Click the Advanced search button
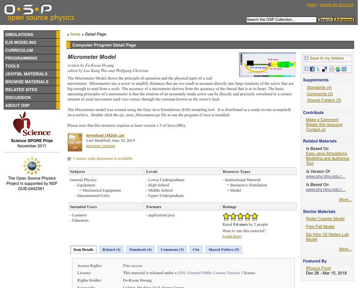This screenshot has height=288, width=360. point(344,20)
